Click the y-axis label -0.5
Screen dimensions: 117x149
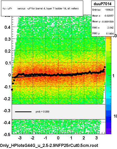tap(7, 134)
